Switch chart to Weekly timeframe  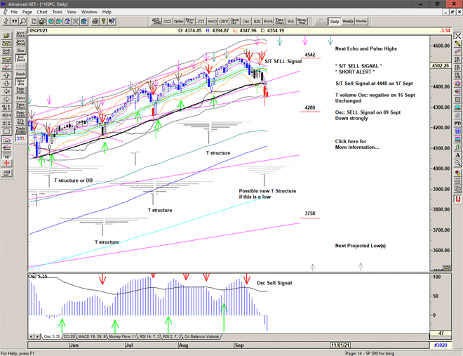tap(348, 22)
